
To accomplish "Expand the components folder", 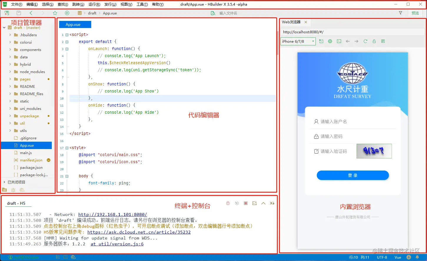I will click(10, 49).
